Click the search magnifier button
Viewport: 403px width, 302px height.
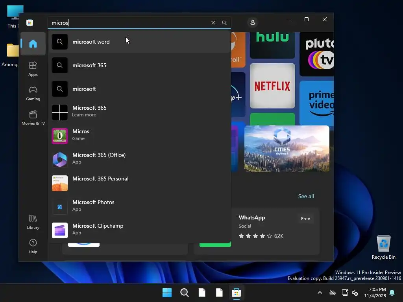point(224,22)
